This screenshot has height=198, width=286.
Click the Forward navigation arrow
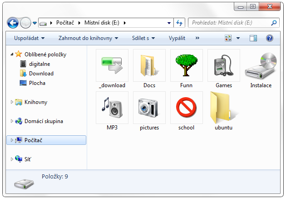(25, 23)
